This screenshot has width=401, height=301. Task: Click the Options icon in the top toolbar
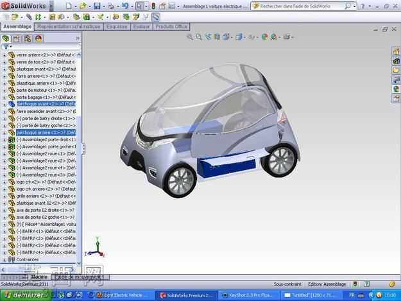pyautogui.click(x=172, y=6)
